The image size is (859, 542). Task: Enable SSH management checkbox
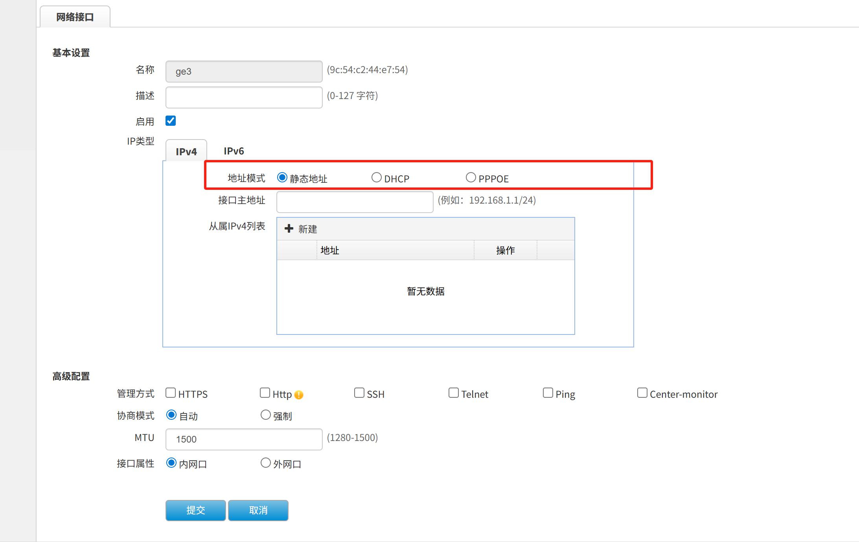(x=359, y=393)
